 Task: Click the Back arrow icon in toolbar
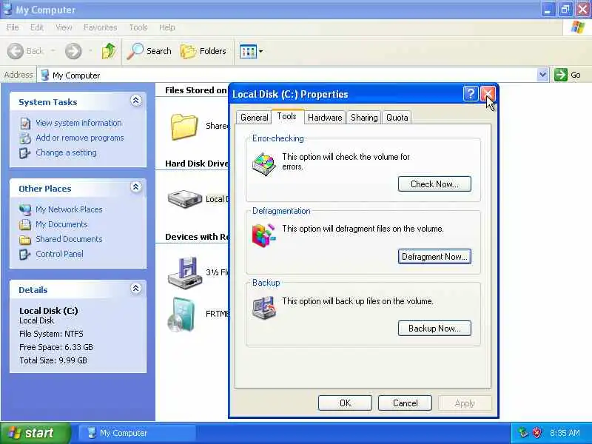(16, 51)
